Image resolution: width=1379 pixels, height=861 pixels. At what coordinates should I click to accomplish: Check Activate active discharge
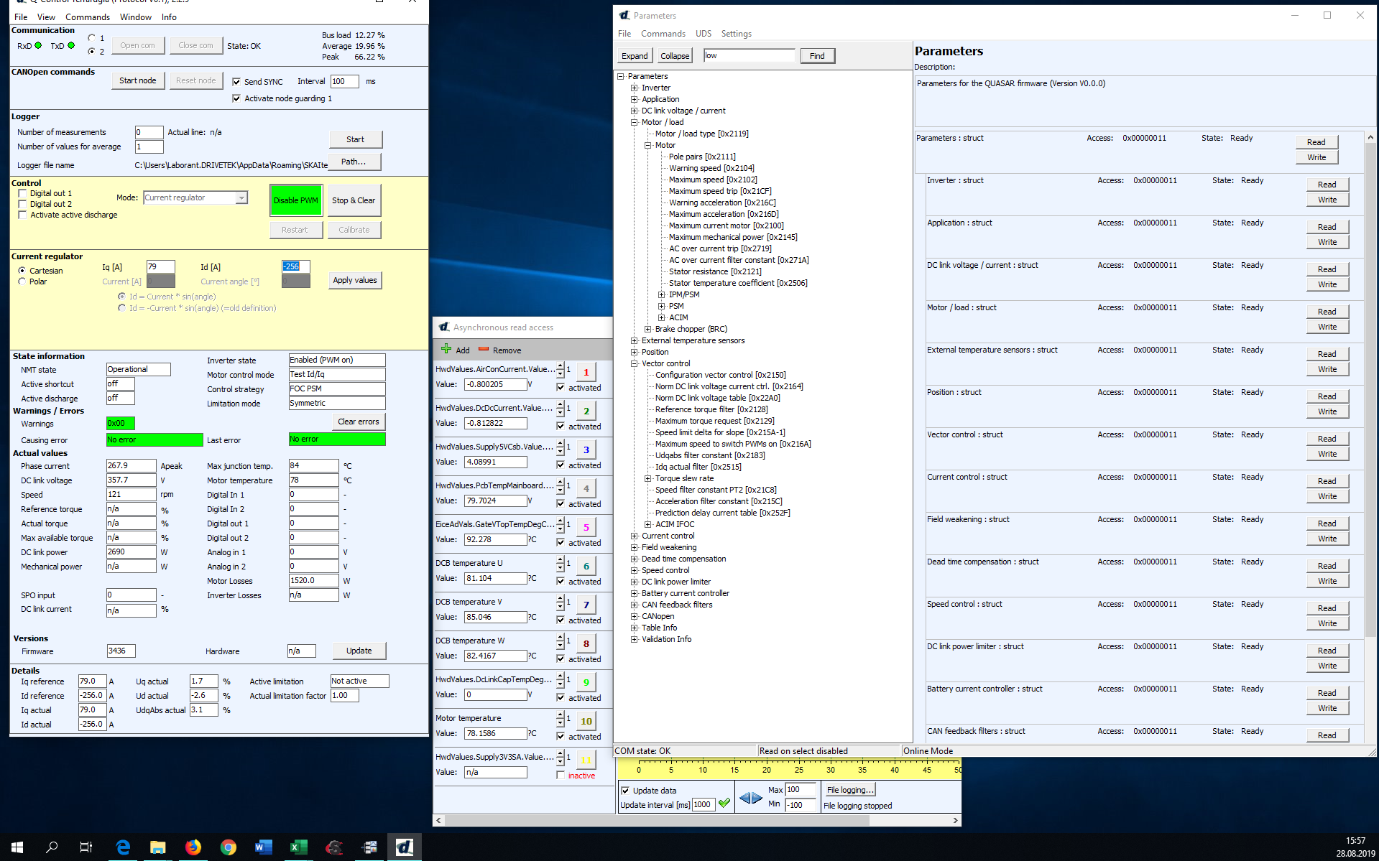click(x=22, y=215)
